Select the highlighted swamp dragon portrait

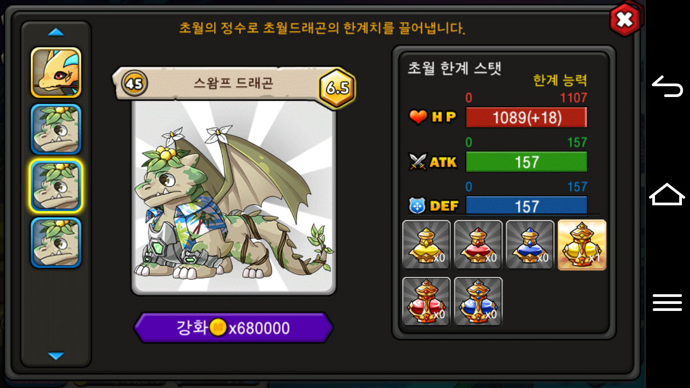pyautogui.click(x=56, y=186)
